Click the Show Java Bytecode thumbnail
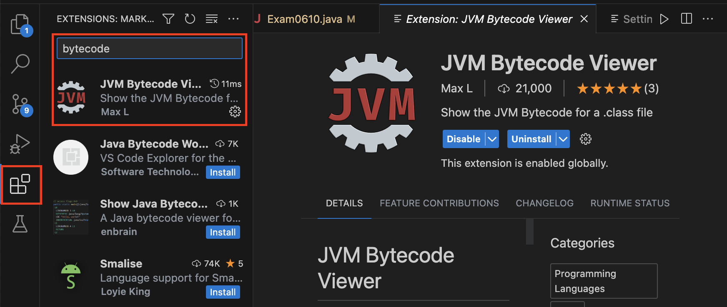The width and height of the screenshot is (727, 307). 71,217
